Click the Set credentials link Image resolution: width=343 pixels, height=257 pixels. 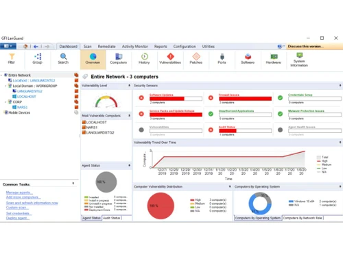(x=19, y=213)
